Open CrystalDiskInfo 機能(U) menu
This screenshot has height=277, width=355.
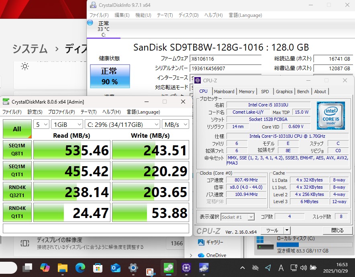coord(143,15)
